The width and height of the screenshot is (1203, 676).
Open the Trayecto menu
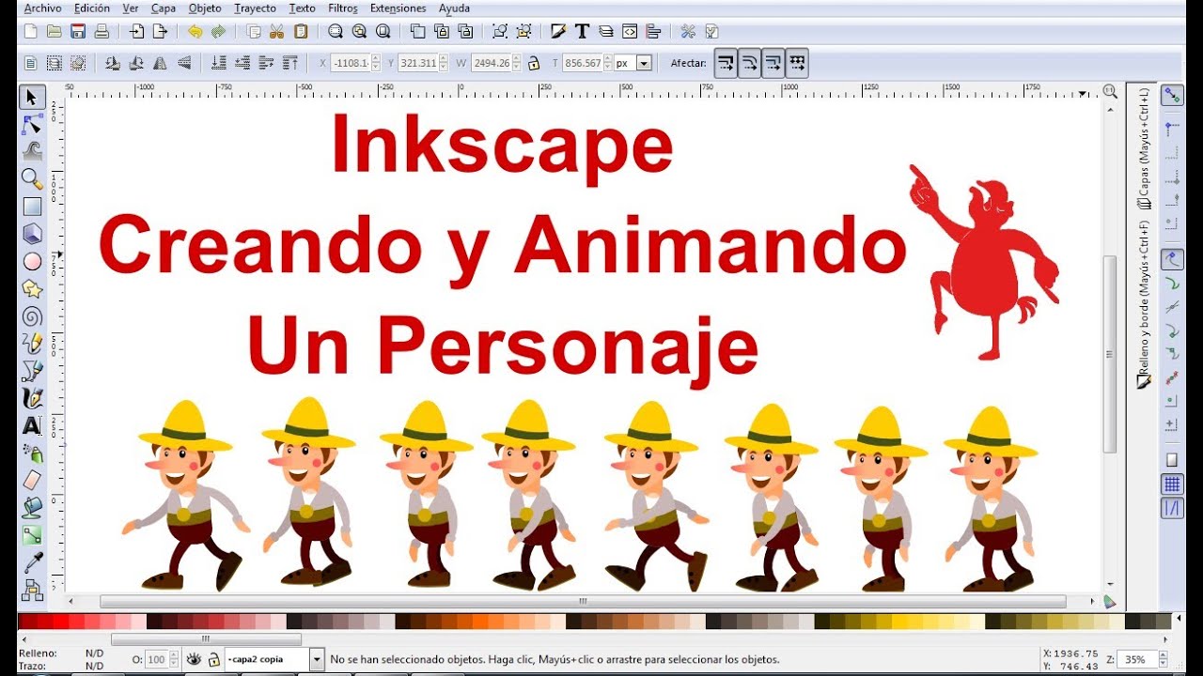(x=255, y=8)
